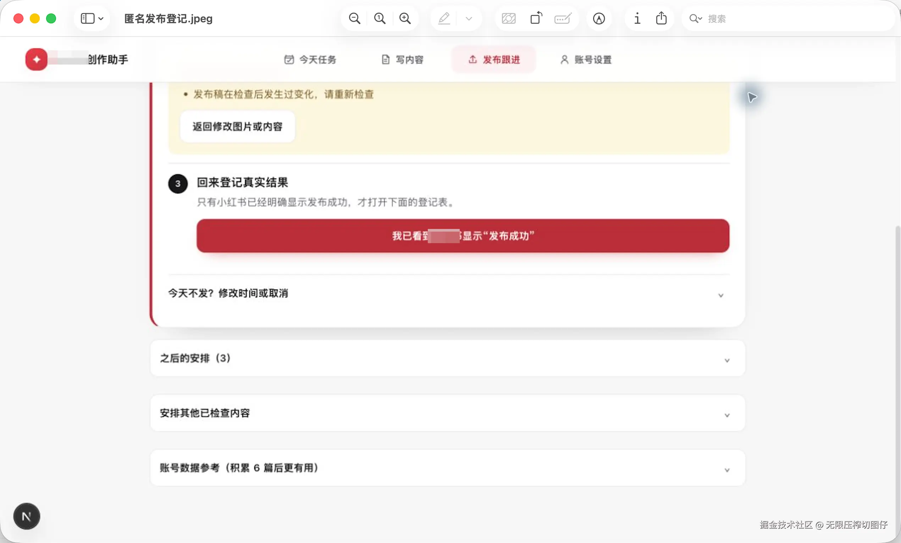Click 回来登记真实结果 heading
Screen dimensions: 901x543
click(242, 182)
